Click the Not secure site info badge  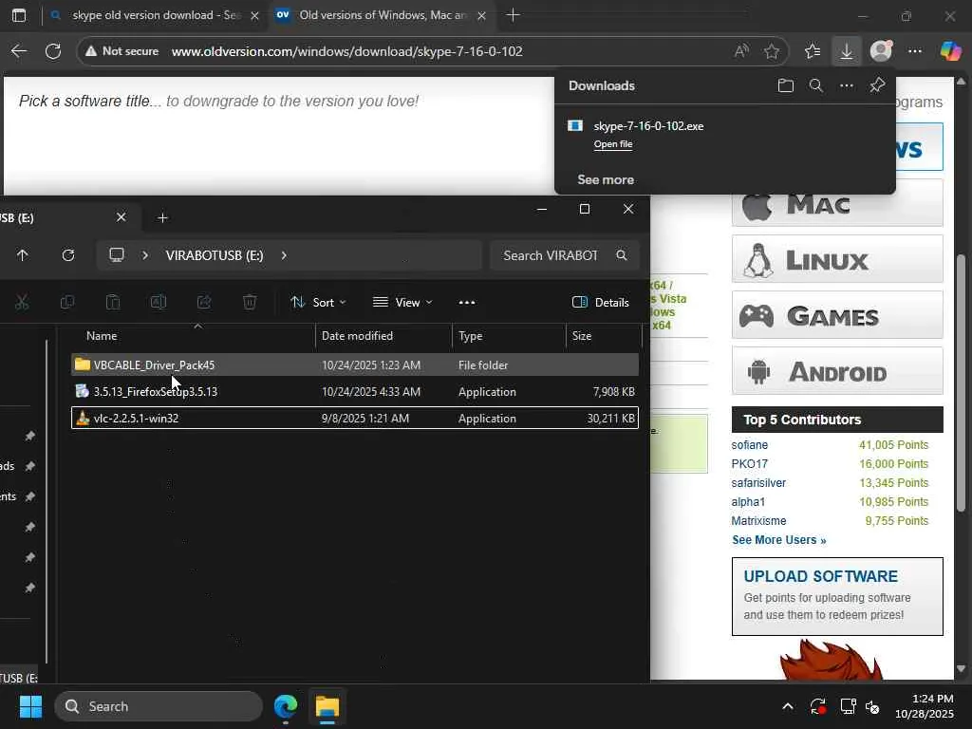[x=122, y=51]
